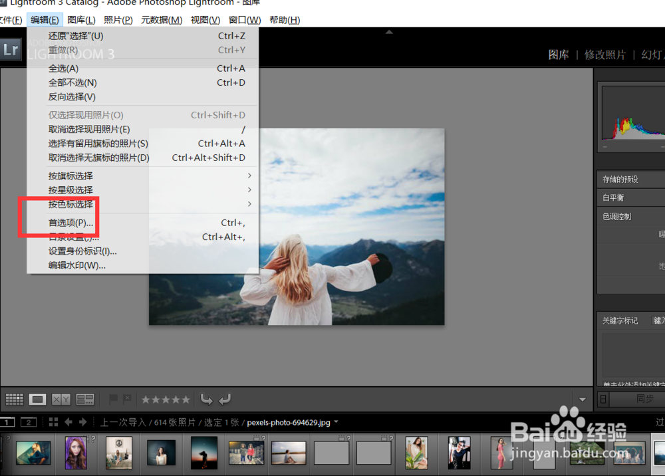This screenshot has width=665, height=476.
Task: Expand 按色标选择 submenu
Action: coord(142,204)
